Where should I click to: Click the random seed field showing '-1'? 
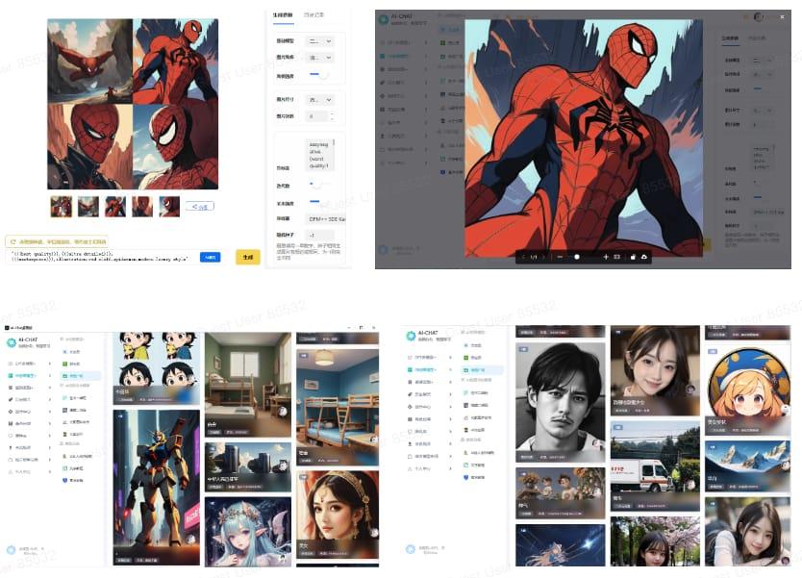click(319, 236)
